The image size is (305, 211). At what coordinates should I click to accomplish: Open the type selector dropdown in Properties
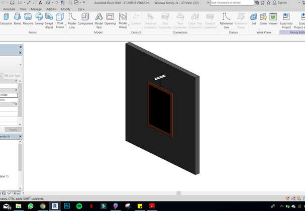pyautogui.click(x=21, y=65)
